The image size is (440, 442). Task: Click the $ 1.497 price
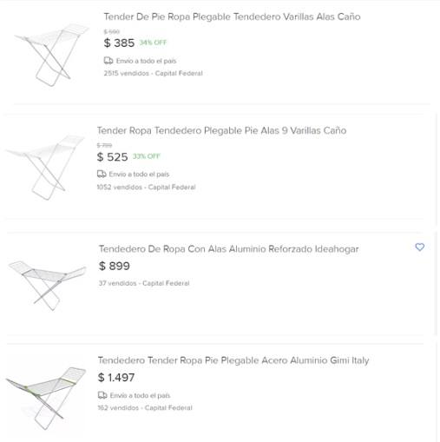click(x=116, y=378)
